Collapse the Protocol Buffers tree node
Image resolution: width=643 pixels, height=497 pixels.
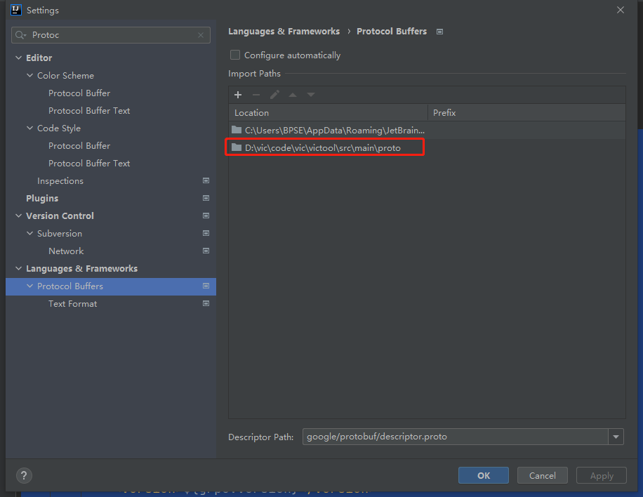(x=30, y=286)
